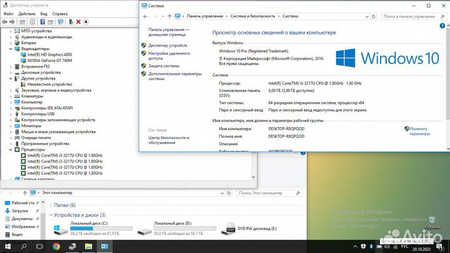
Task: Click the Properties sheet icon in Device Manager toolbar
Action: click(32, 22)
